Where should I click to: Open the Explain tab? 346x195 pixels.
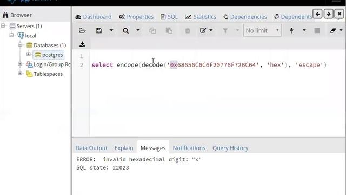[124, 148]
